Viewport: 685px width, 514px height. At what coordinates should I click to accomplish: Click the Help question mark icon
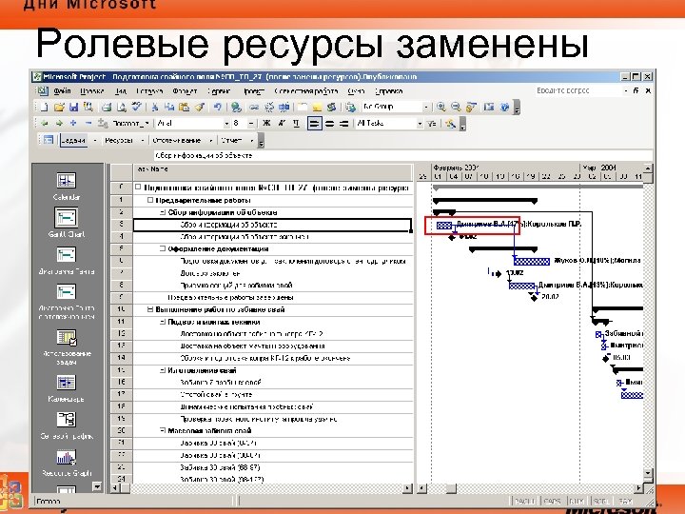click(x=504, y=107)
